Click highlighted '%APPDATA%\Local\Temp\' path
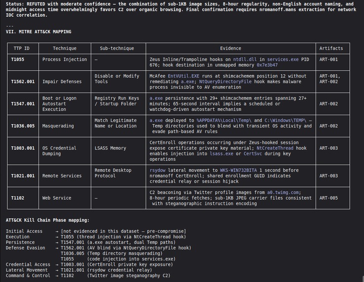 point(224,121)
